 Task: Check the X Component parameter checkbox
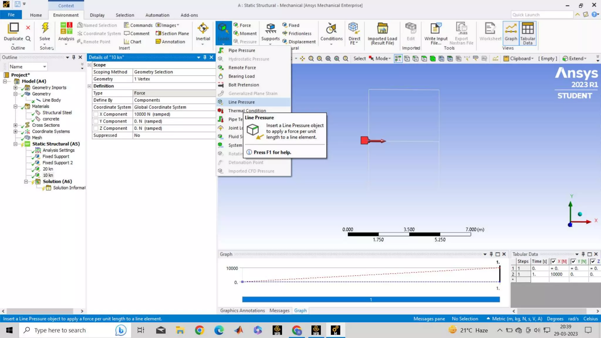(96, 114)
